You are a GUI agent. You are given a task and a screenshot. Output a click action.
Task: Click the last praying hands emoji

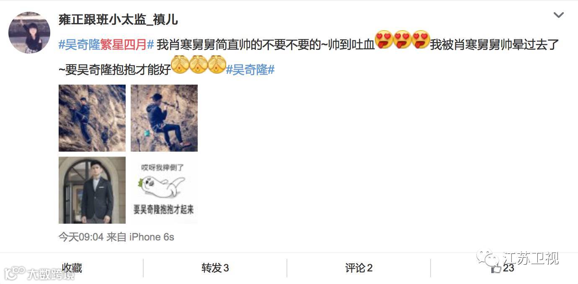click(x=217, y=65)
